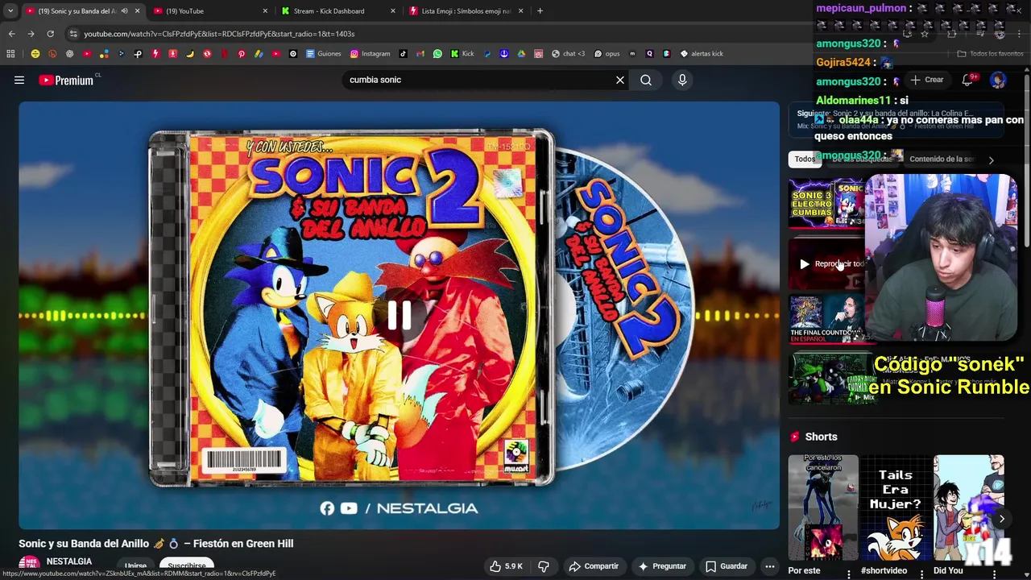Open options for the 'Por este' short
The width and height of the screenshot is (1031, 580).
848,573
